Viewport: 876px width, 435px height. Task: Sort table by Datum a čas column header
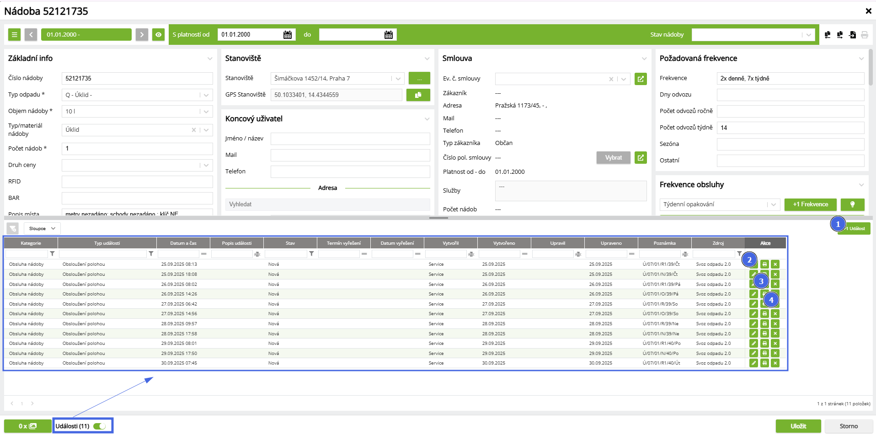183,243
